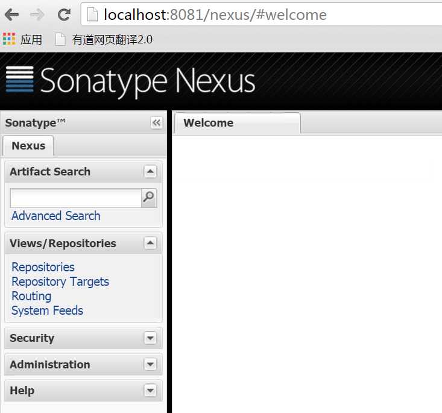This screenshot has width=442, height=413.
Task: Open the 有道网页翻译2.0 bookmark
Action: click(104, 39)
